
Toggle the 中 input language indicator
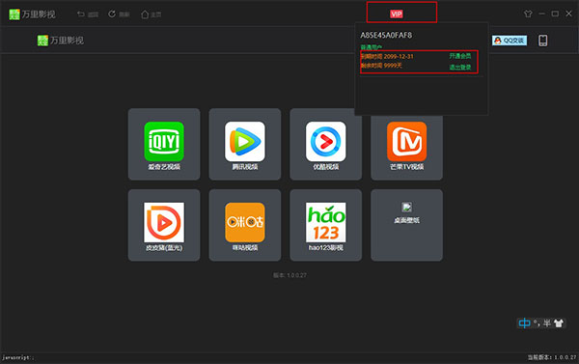coord(524,323)
